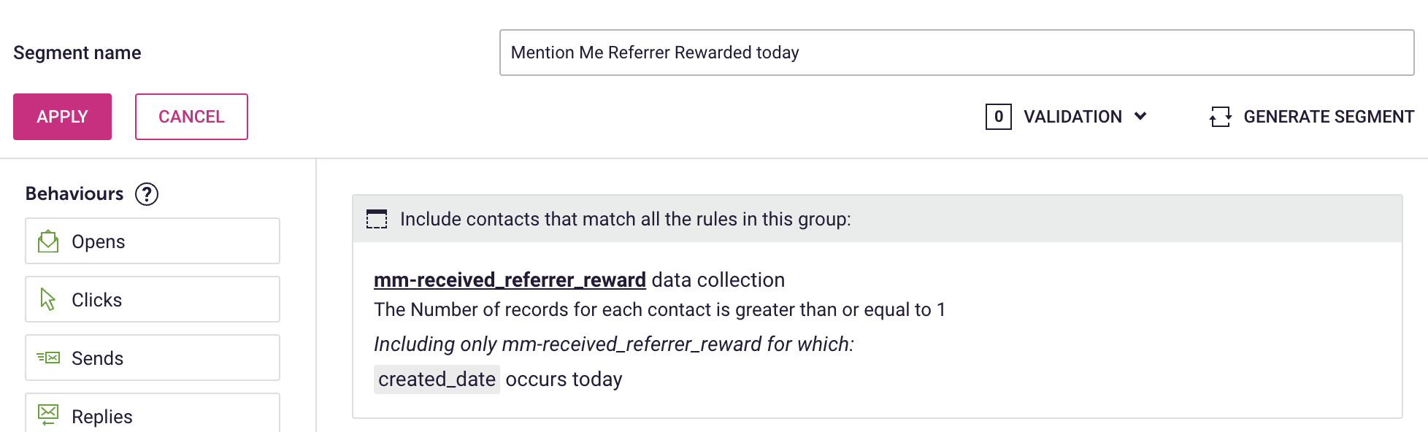Focus the Segment name input field
Image resolution: width=1428 pixels, height=432 pixels.
(956, 53)
